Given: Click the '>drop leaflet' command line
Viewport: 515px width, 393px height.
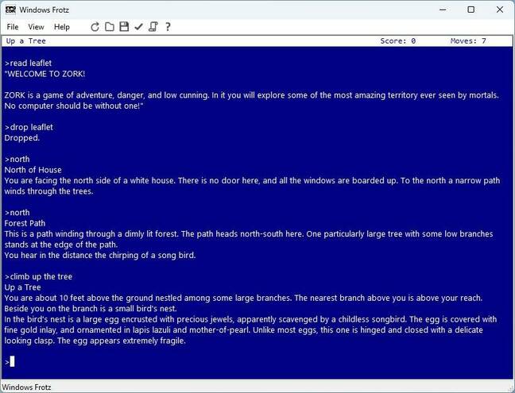Looking at the screenshot, I should click(29, 127).
